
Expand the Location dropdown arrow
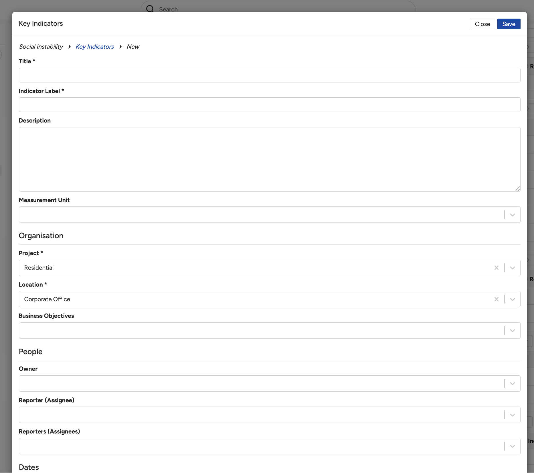tap(513, 299)
